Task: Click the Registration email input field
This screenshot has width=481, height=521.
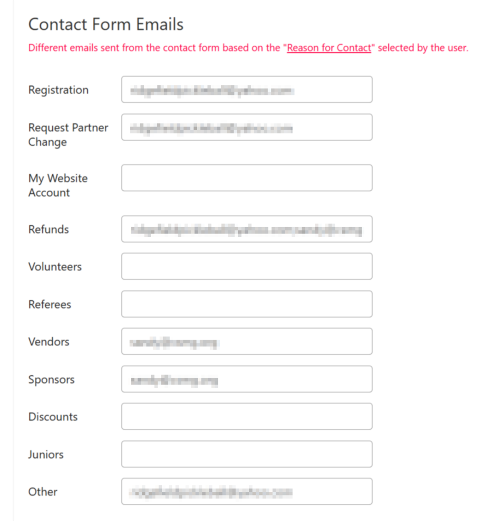Action: tap(246, 90)
